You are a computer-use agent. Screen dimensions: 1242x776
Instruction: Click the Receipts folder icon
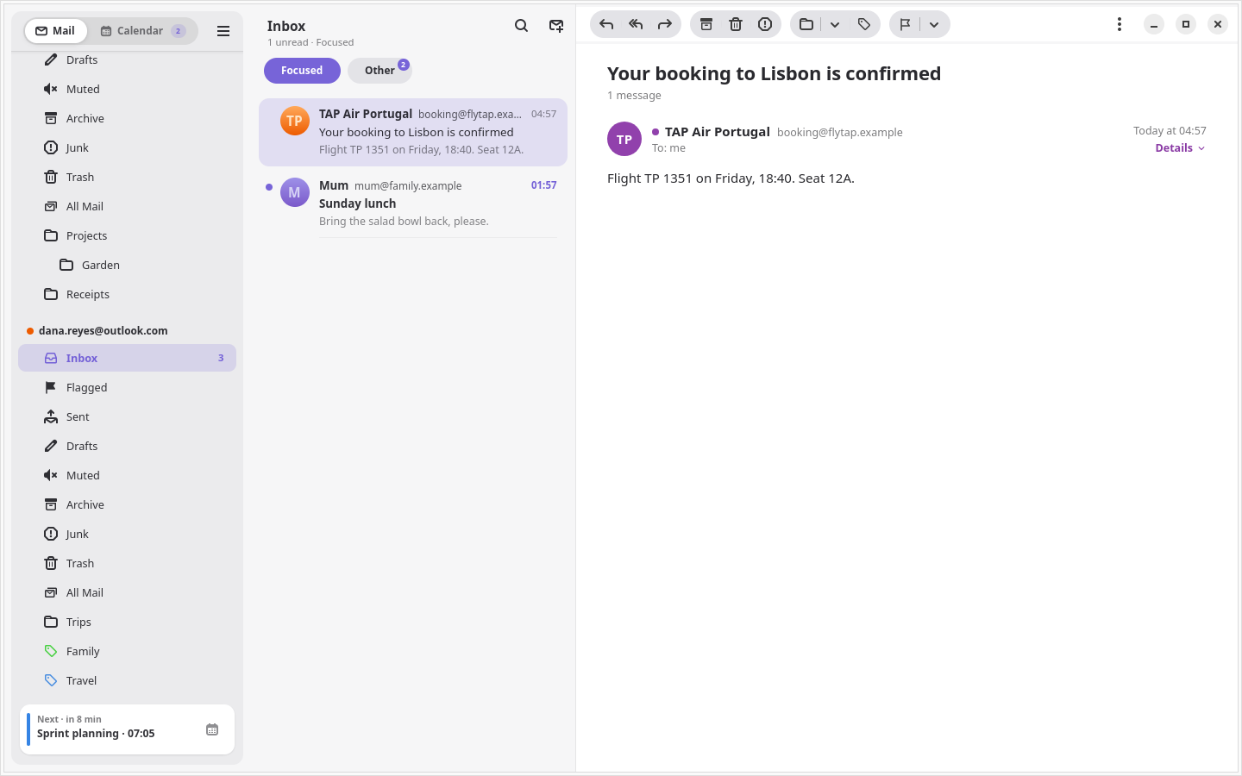(x=51, y=294)
